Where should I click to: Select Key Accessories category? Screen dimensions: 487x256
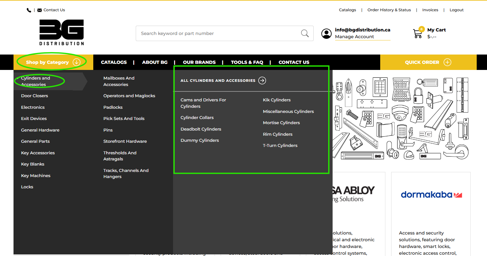coord(38,153)
